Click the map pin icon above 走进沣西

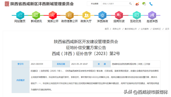pos(152,15)
